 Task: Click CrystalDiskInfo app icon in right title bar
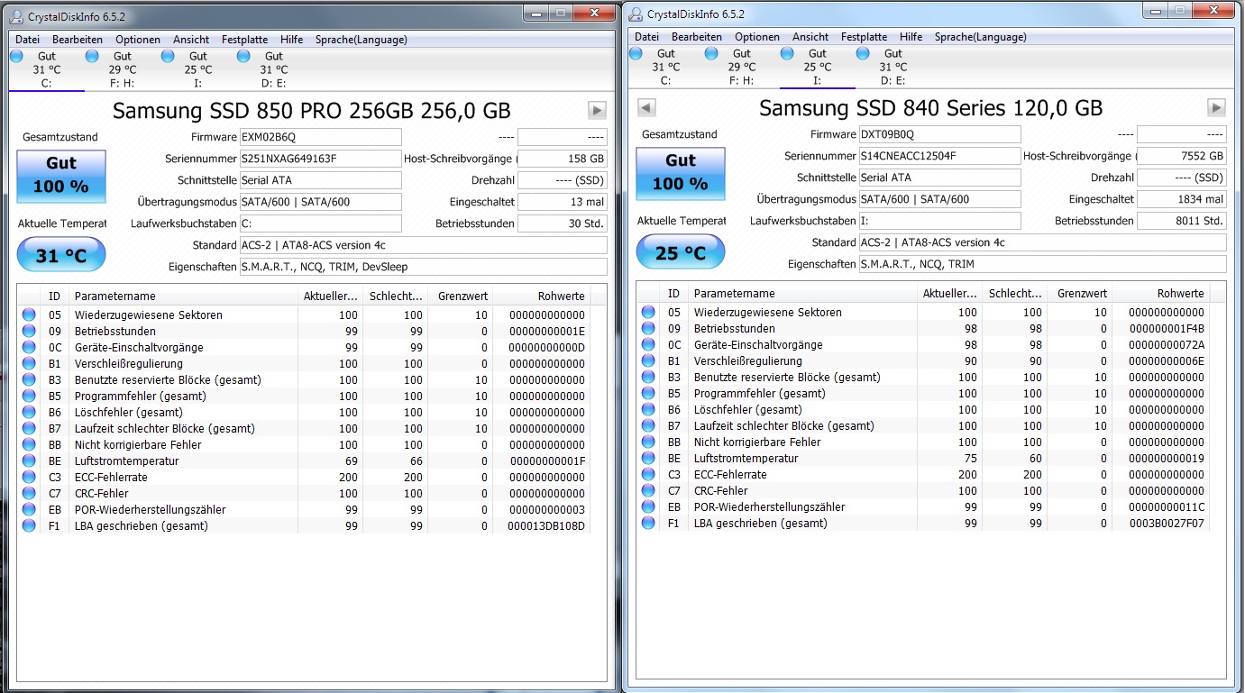coord(636,14)
